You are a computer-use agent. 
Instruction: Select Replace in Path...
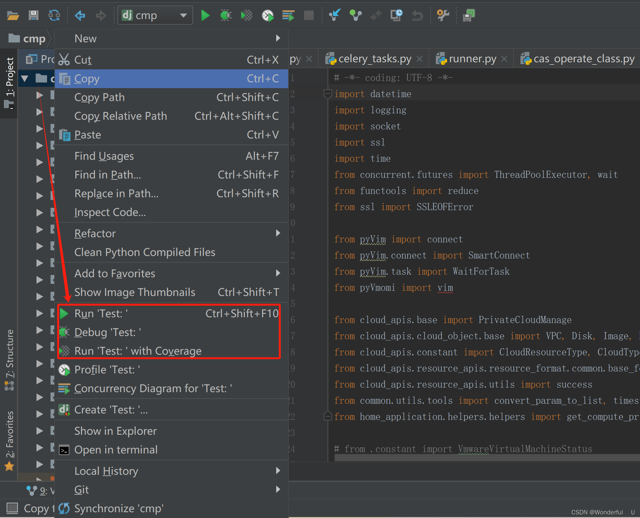tap(172, 194)
